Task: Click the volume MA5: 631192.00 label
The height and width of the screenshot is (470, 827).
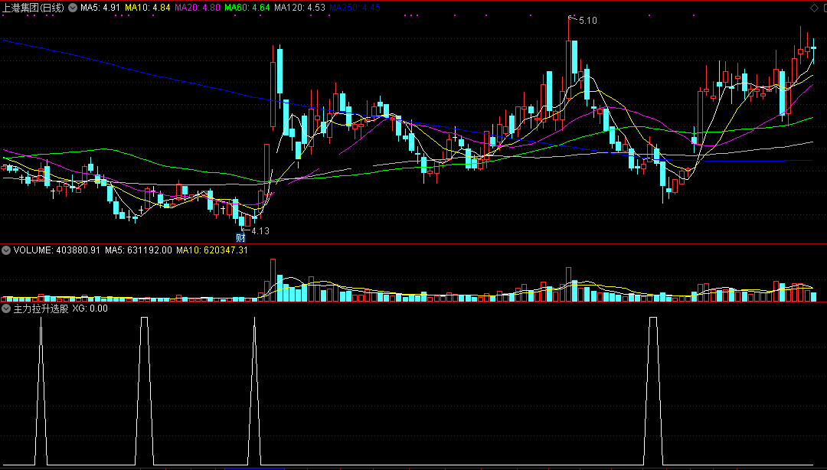Action: point(138,250)
